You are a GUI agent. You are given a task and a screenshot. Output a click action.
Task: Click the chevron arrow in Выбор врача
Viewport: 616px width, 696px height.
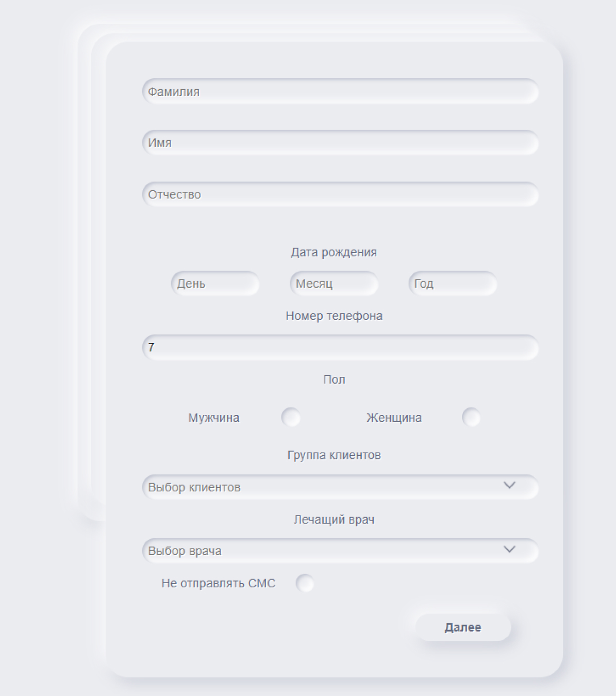509,549
